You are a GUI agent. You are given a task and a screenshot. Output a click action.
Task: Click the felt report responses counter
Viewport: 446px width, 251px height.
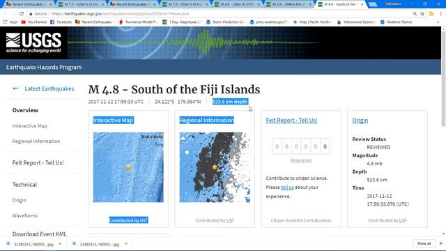click(301, 146)
